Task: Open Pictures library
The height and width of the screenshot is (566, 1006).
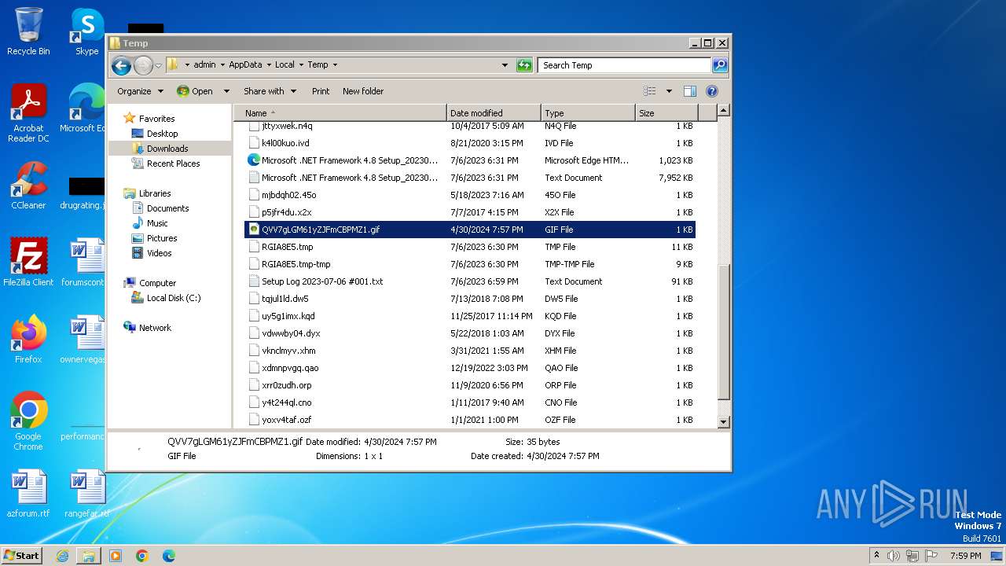Action: [162, 238]
